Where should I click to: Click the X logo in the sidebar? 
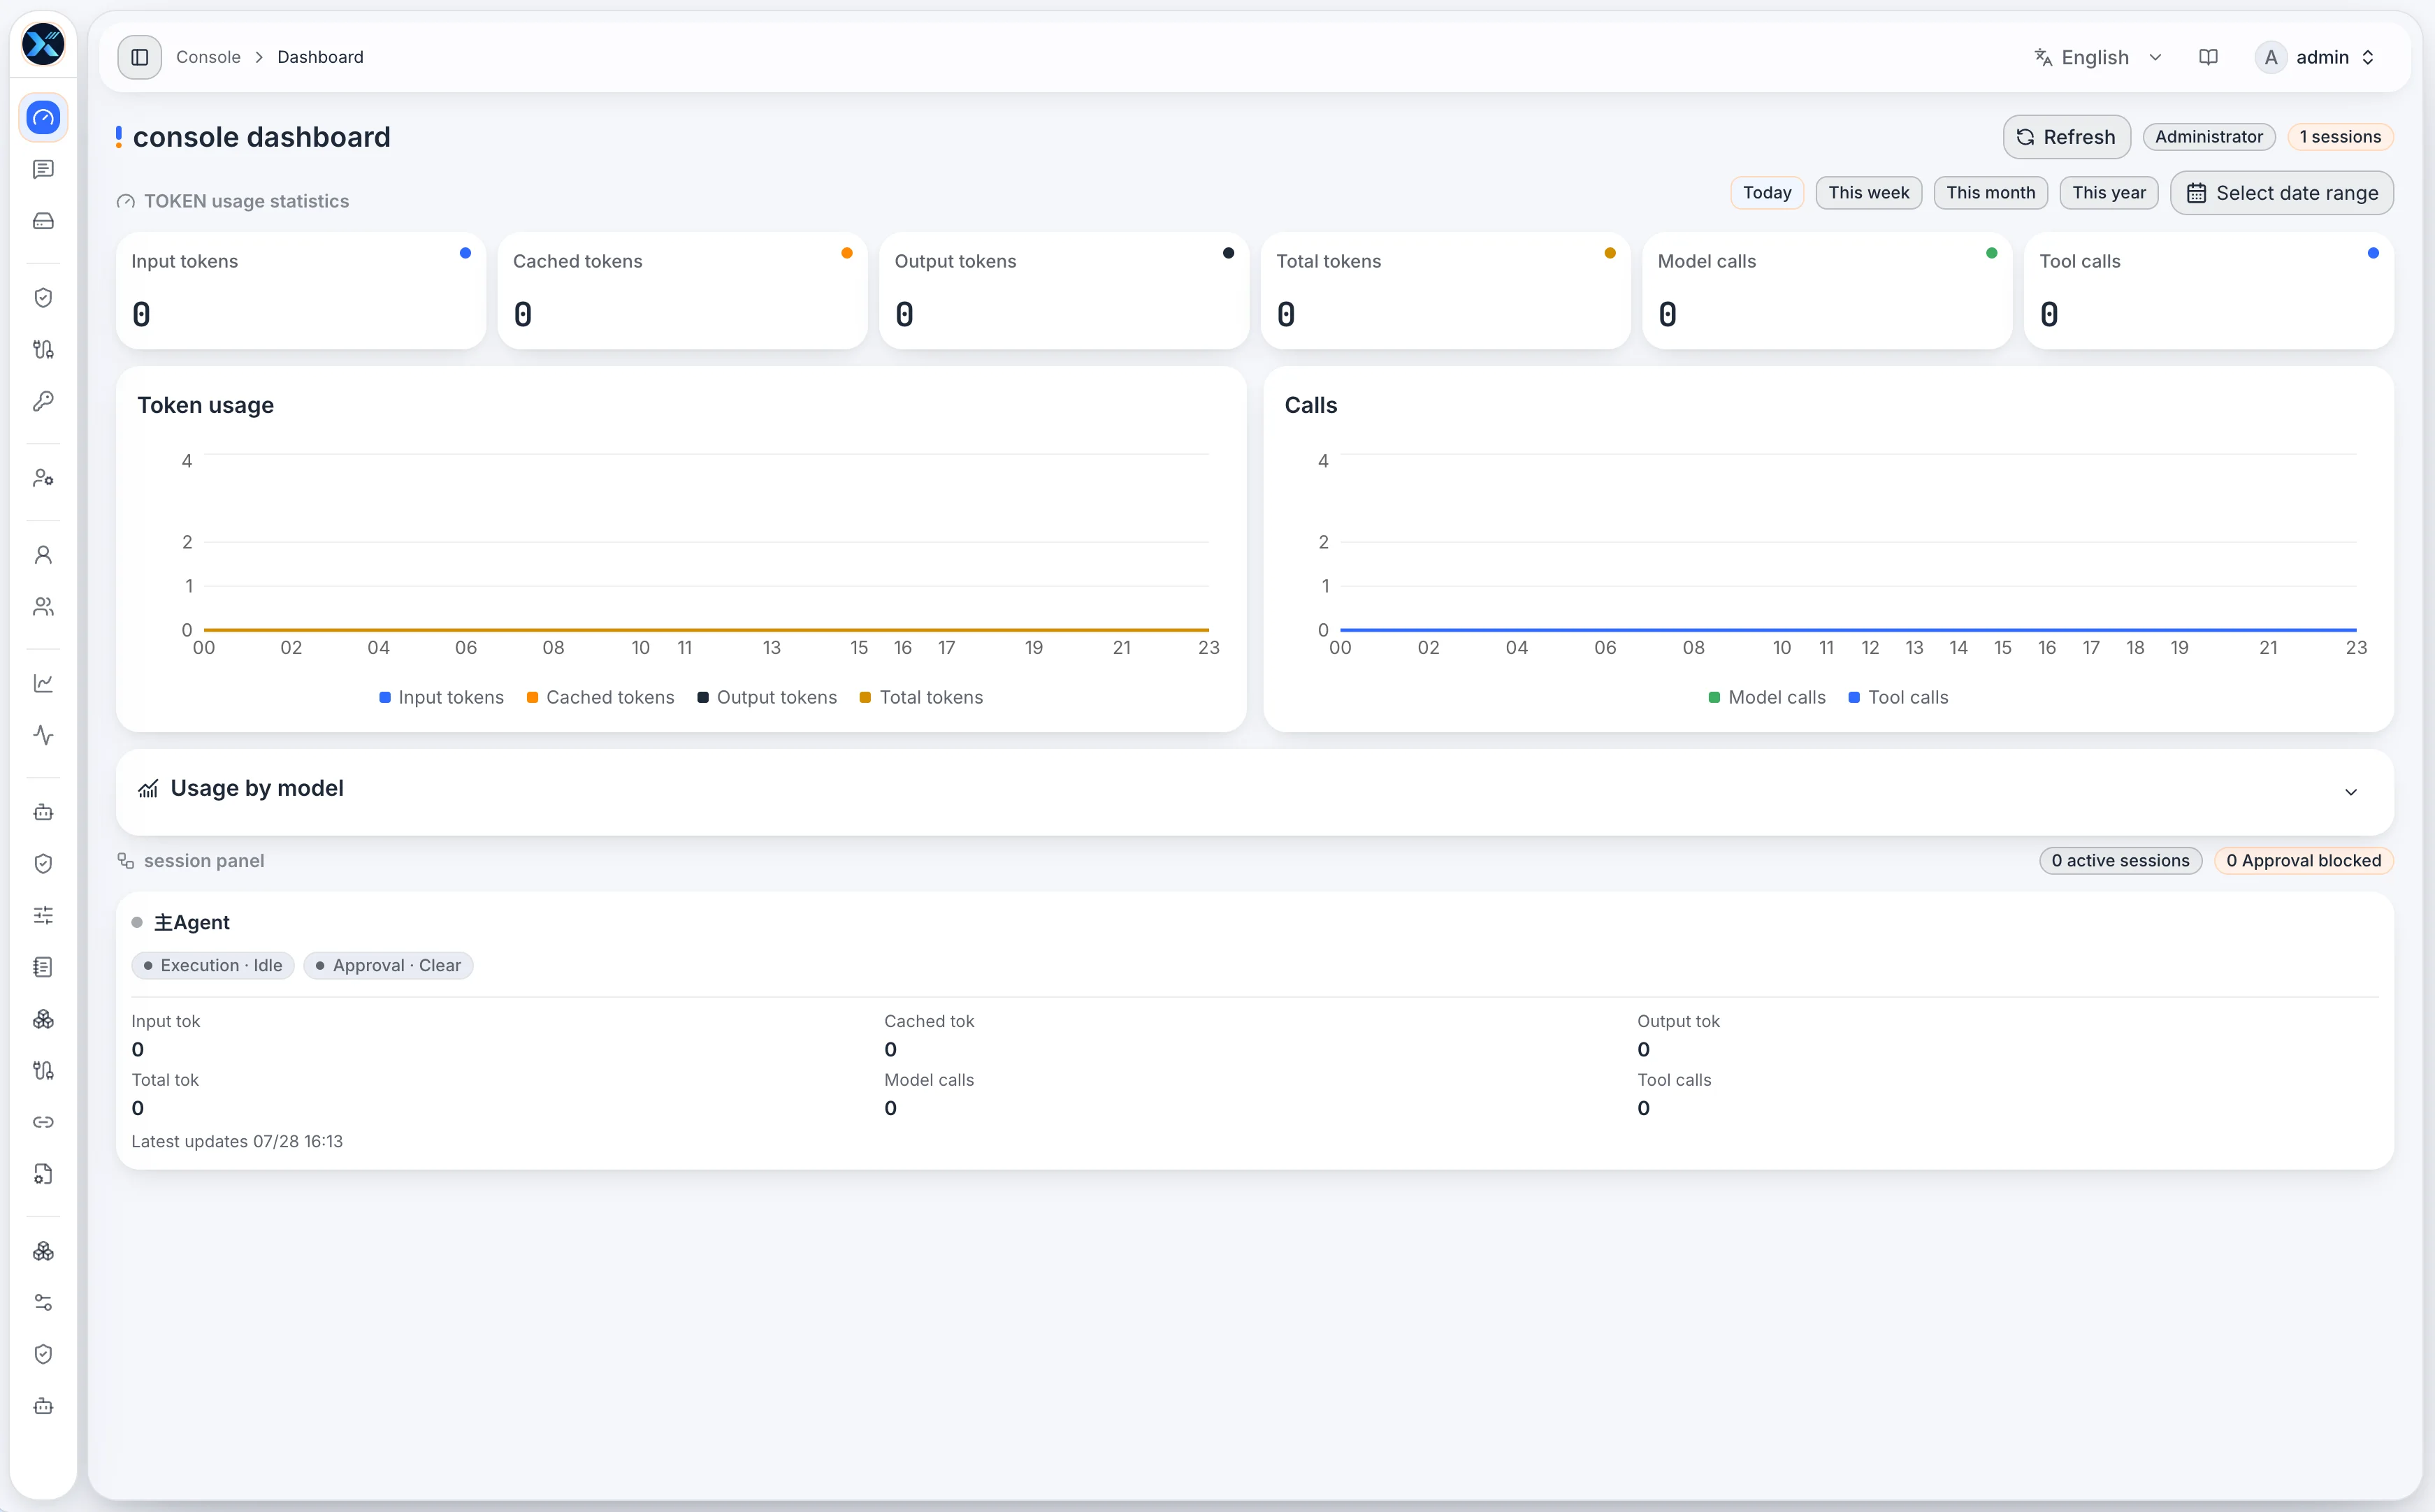pyautogui.click(x=43, y=44)
